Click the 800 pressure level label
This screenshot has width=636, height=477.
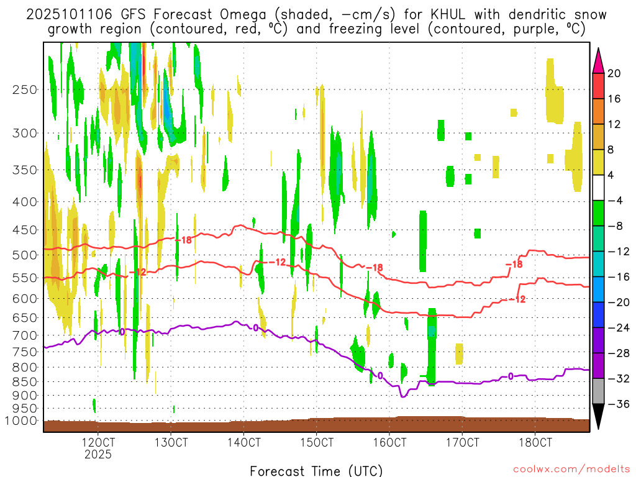pos(25,368)
